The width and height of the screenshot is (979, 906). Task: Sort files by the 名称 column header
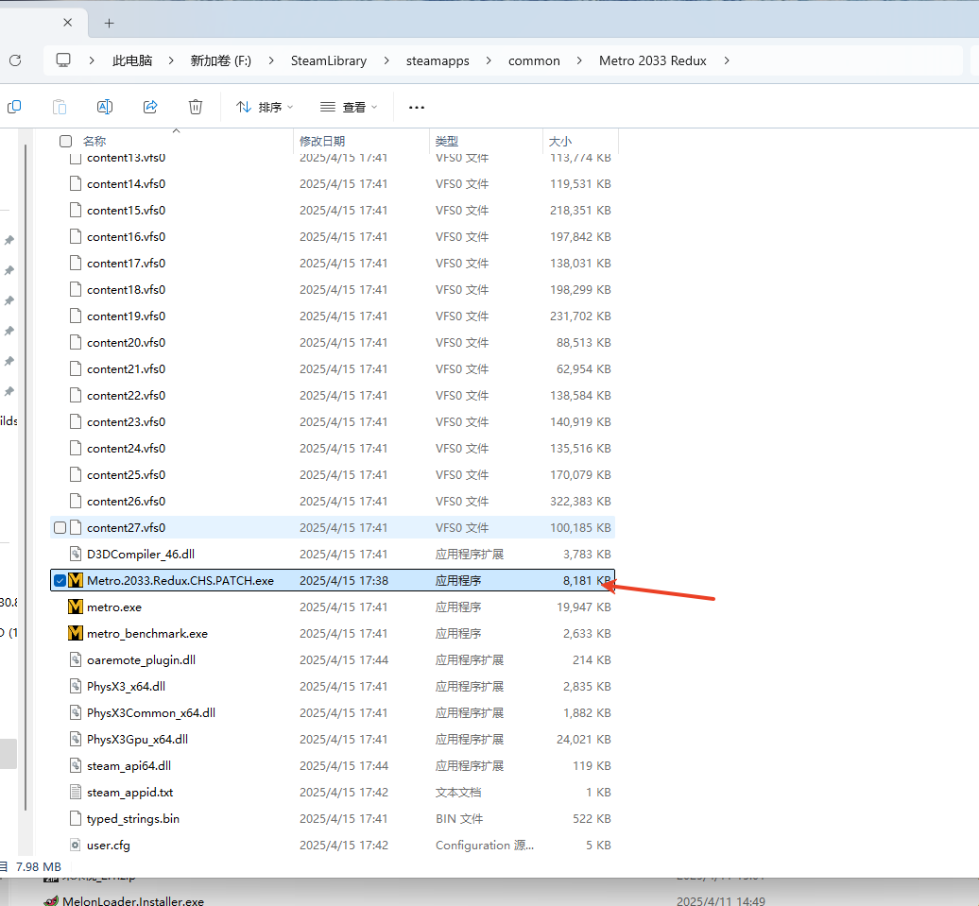[x=94, y=141]
